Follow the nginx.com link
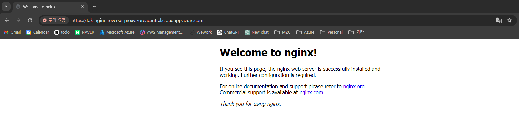 (x=311, y=92)
